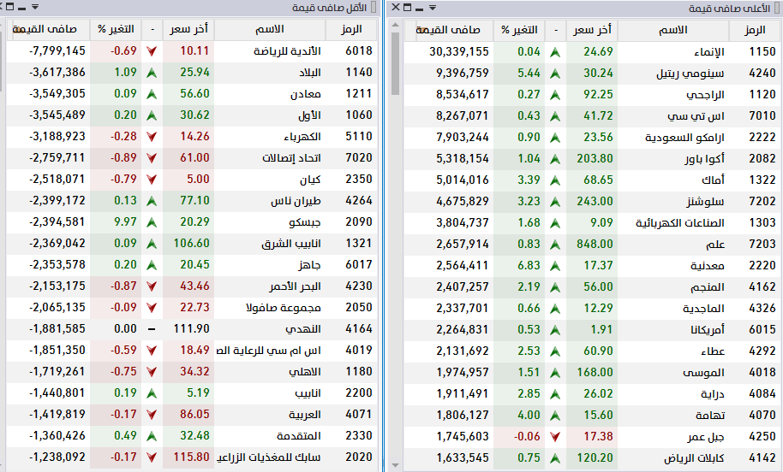Click the up arrow in سلوشنز row

coord(555,202)
